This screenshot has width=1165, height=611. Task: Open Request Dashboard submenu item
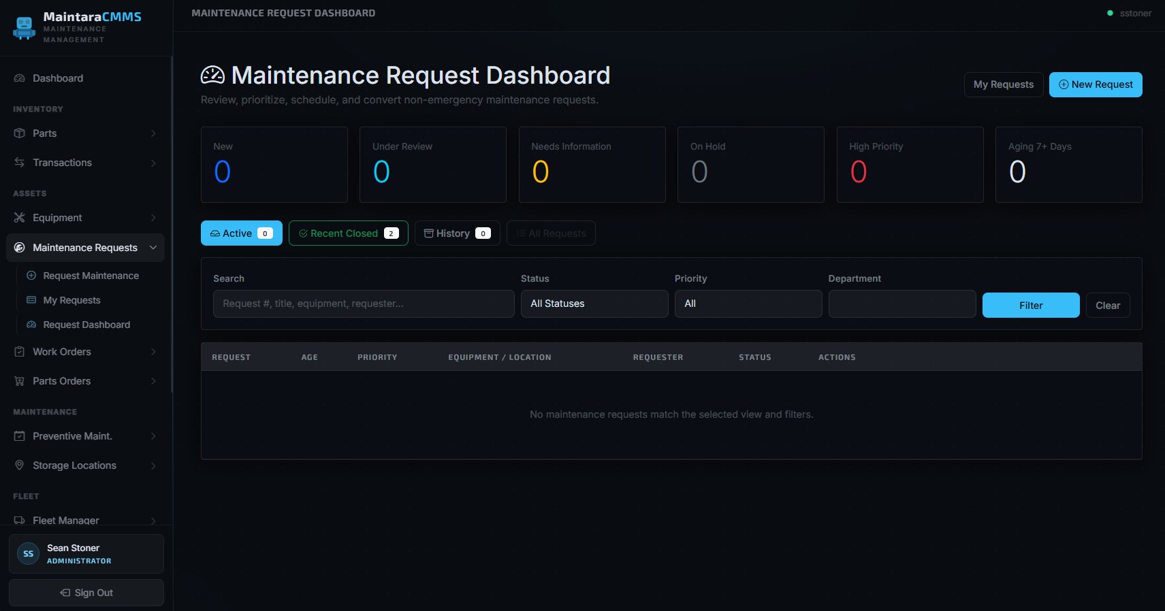click(x=91, y=325)
